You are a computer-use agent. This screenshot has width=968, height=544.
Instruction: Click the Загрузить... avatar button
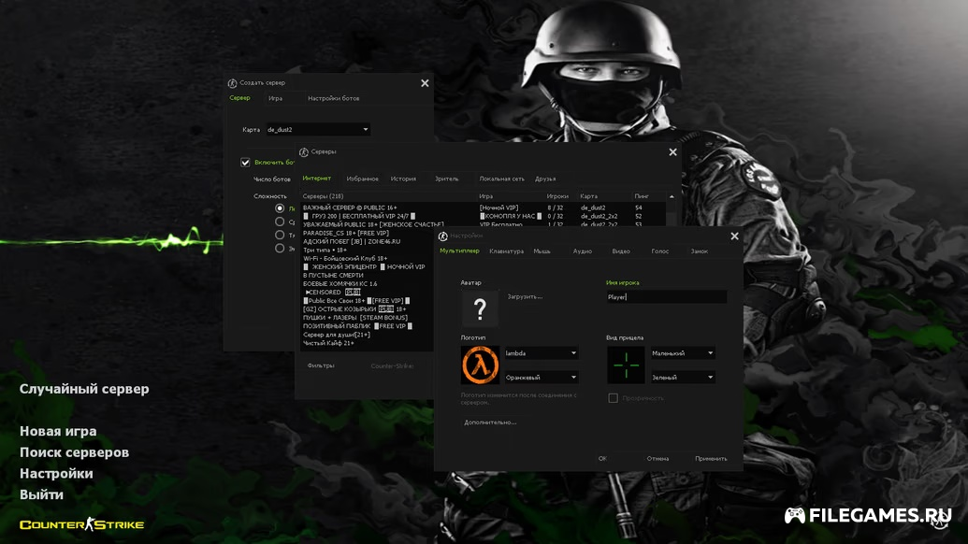pos(525,296)
